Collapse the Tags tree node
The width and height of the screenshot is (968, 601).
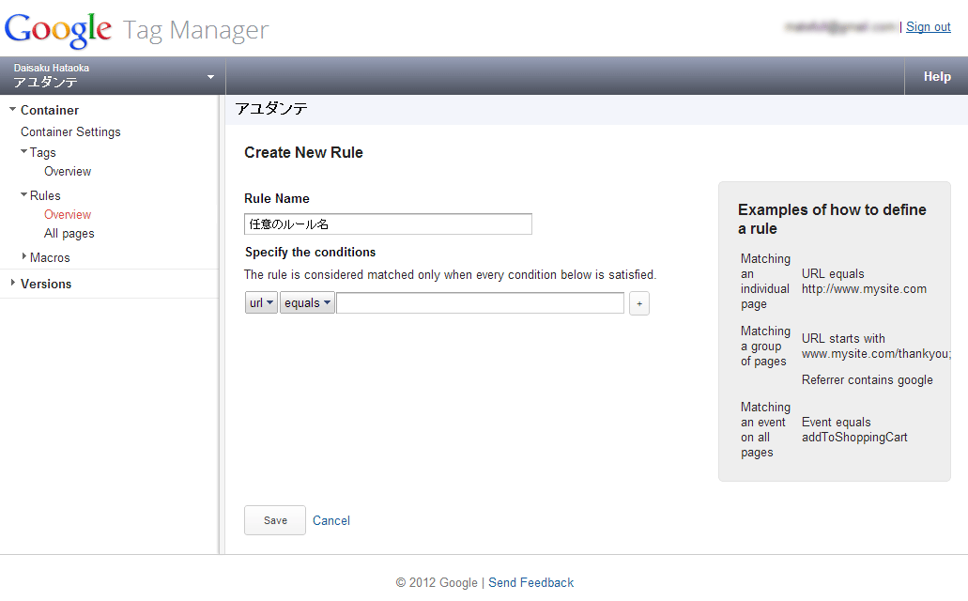(23, 151)
